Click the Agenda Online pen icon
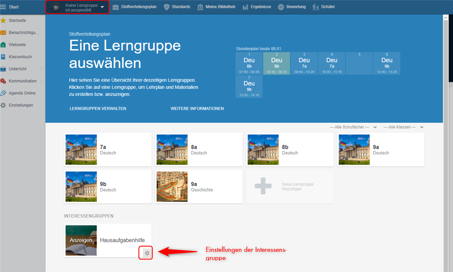 click(3, 93)
